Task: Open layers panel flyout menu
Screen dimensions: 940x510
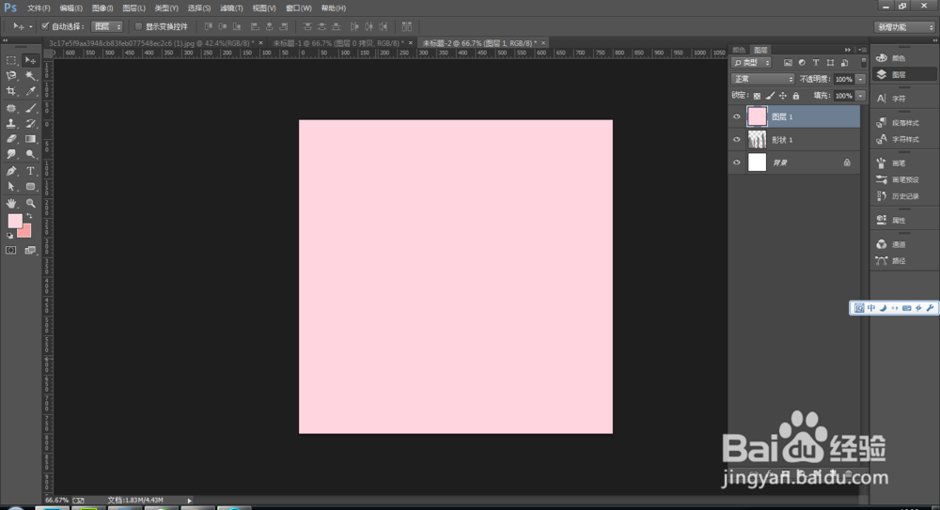Action: pyautogui.click(x=860, y=50)
